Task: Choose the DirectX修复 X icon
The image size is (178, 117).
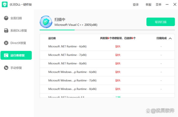Action: [x=6, y=43]
